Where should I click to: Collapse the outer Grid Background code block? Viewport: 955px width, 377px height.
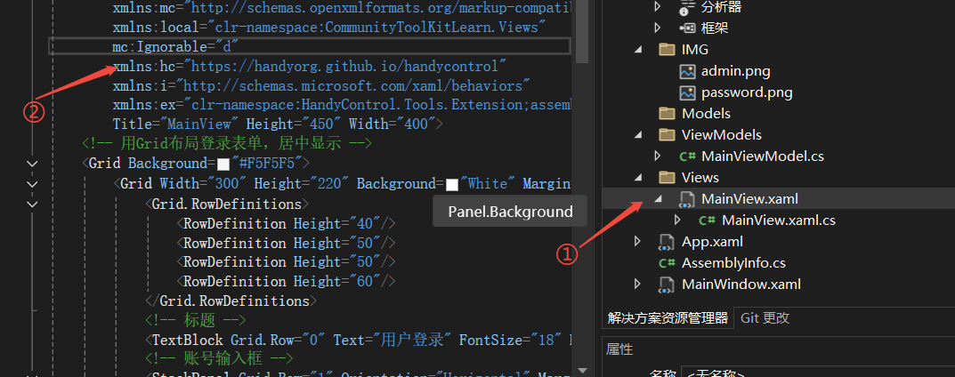point(32,164)
